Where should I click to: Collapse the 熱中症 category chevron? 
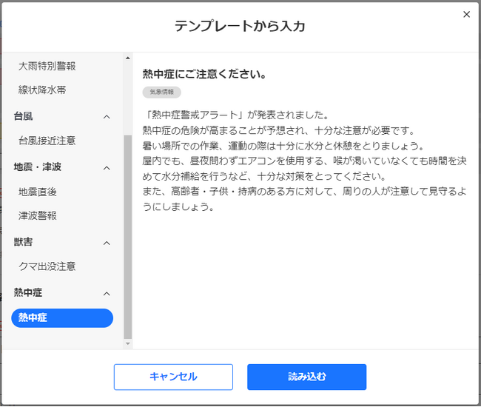107,294
